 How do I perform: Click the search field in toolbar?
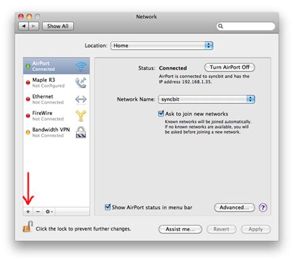(x=246, y=26)
